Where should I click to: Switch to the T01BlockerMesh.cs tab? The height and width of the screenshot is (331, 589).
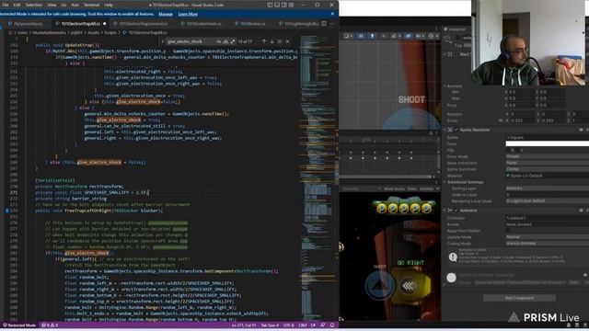203,23
